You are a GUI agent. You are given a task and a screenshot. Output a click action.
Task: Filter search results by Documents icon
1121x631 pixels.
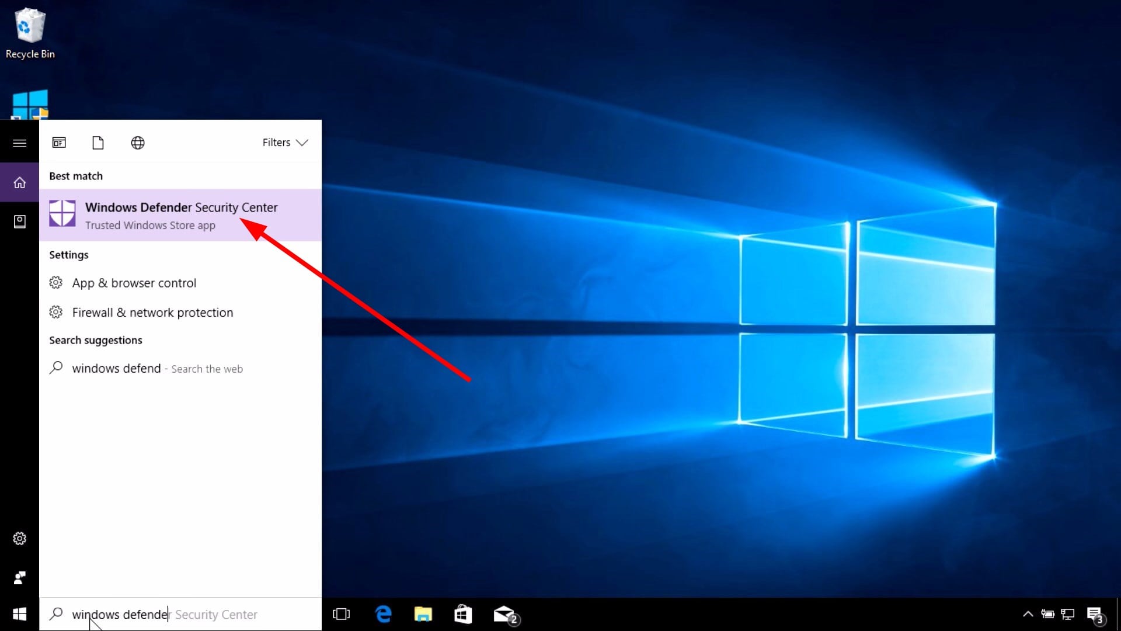click(x=98, y=143)
